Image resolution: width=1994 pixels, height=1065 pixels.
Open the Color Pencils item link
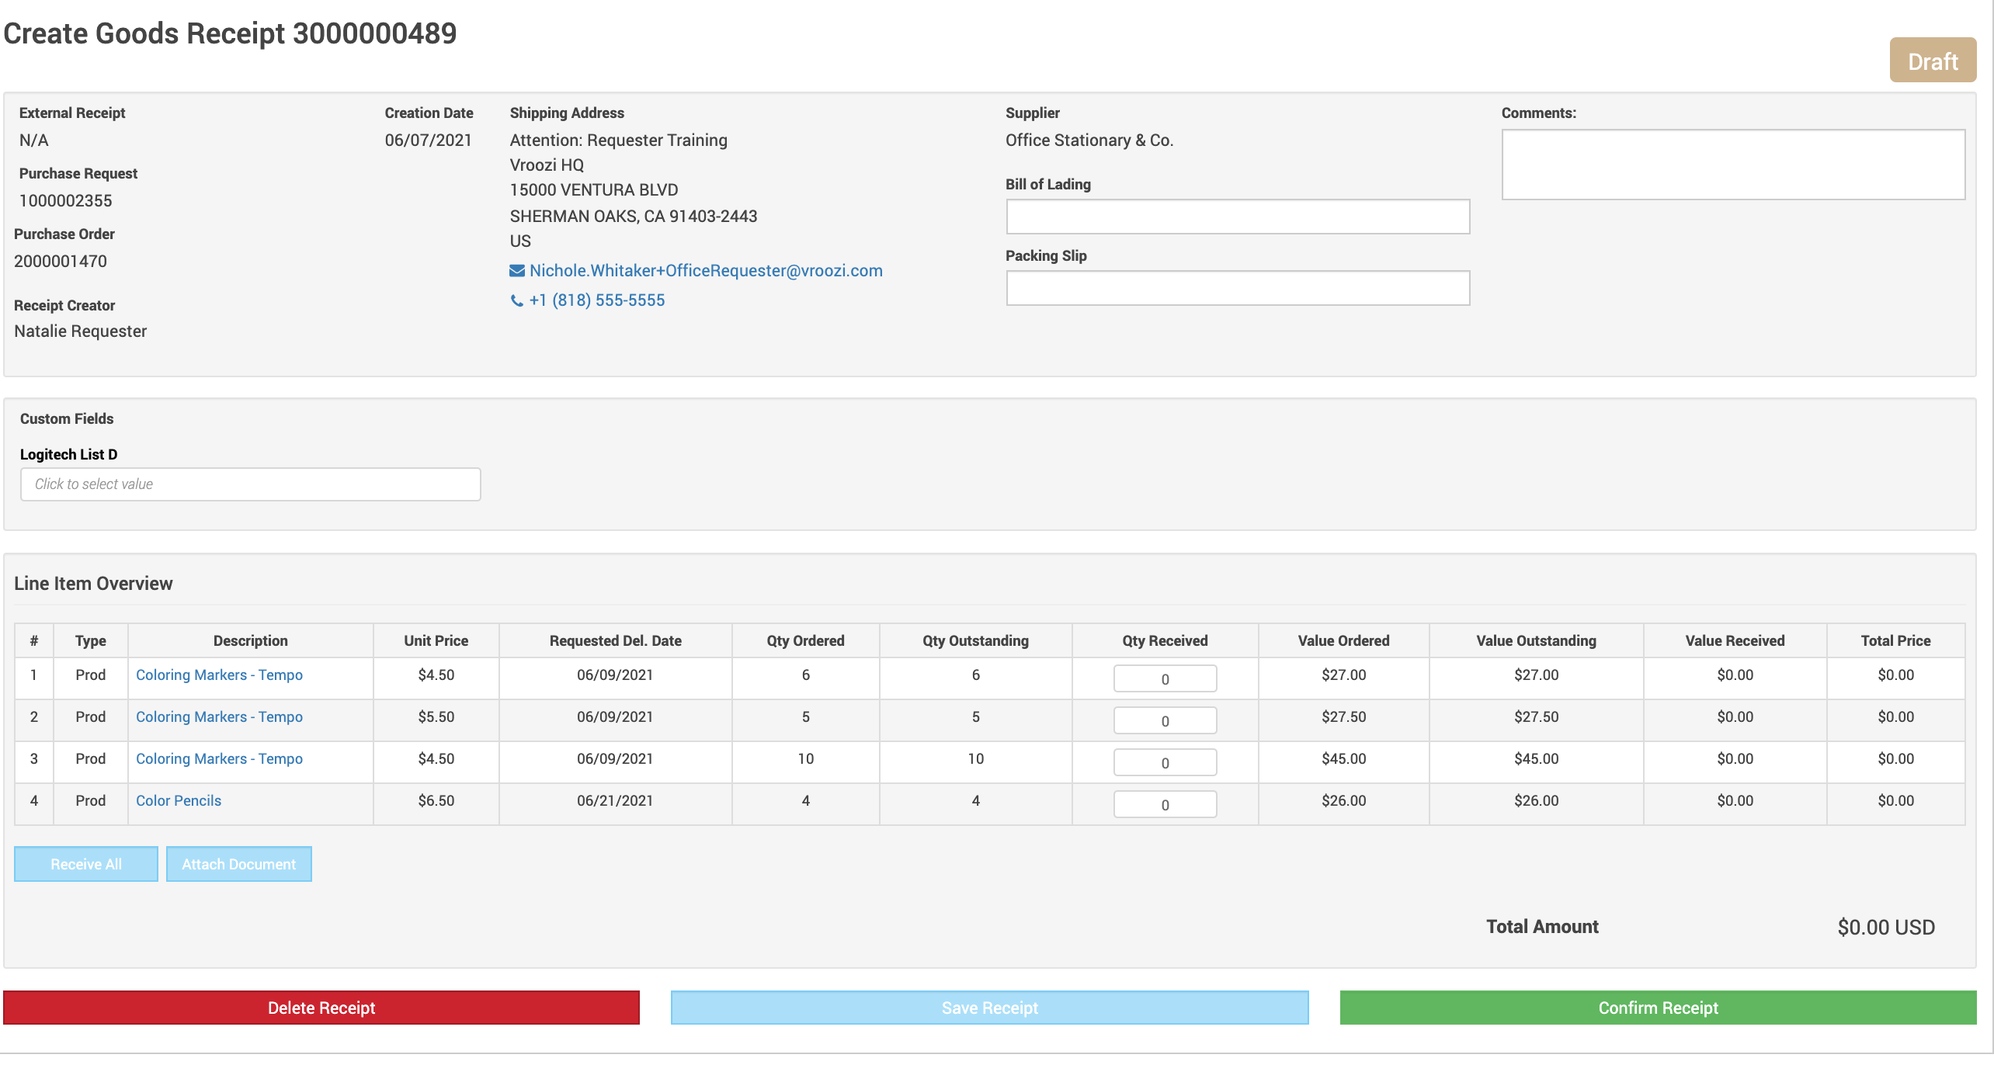coord(179,800)
